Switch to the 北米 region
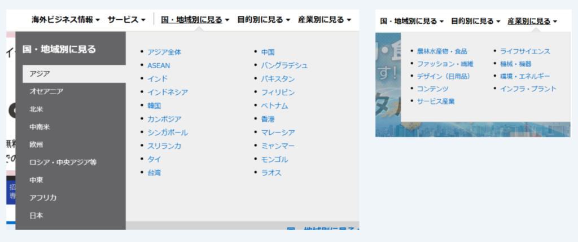 coord(36,109)
